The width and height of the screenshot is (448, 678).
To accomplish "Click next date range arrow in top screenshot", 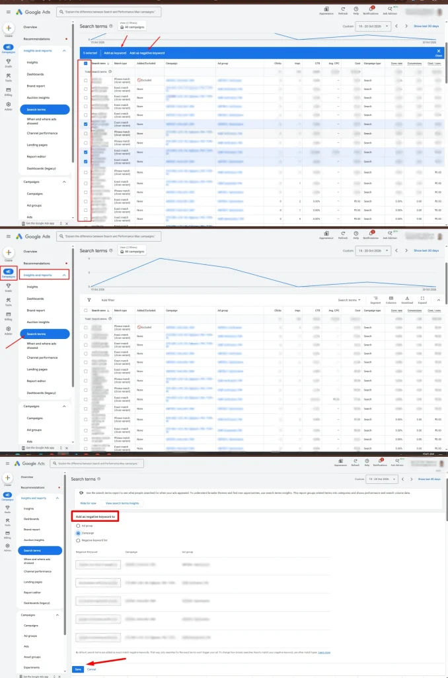I will pos(406,26).
